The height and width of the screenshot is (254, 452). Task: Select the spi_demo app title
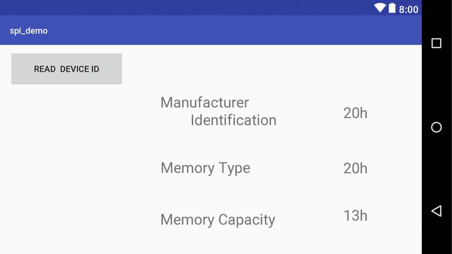(29, 31)
